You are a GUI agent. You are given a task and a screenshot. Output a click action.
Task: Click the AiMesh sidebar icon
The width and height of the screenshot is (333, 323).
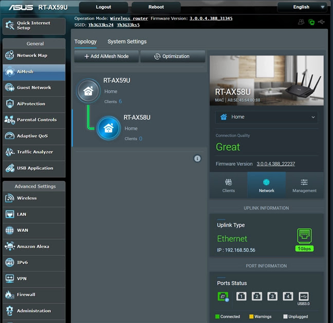tap(10, 71)
